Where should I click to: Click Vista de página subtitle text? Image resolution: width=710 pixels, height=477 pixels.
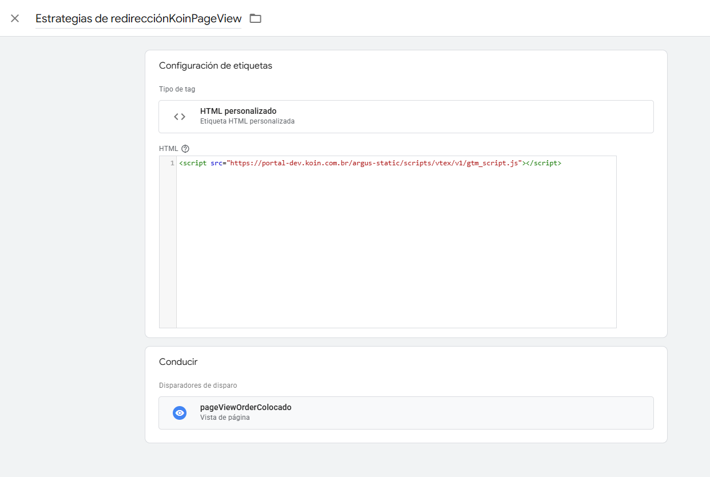click(x=225, y=418)
